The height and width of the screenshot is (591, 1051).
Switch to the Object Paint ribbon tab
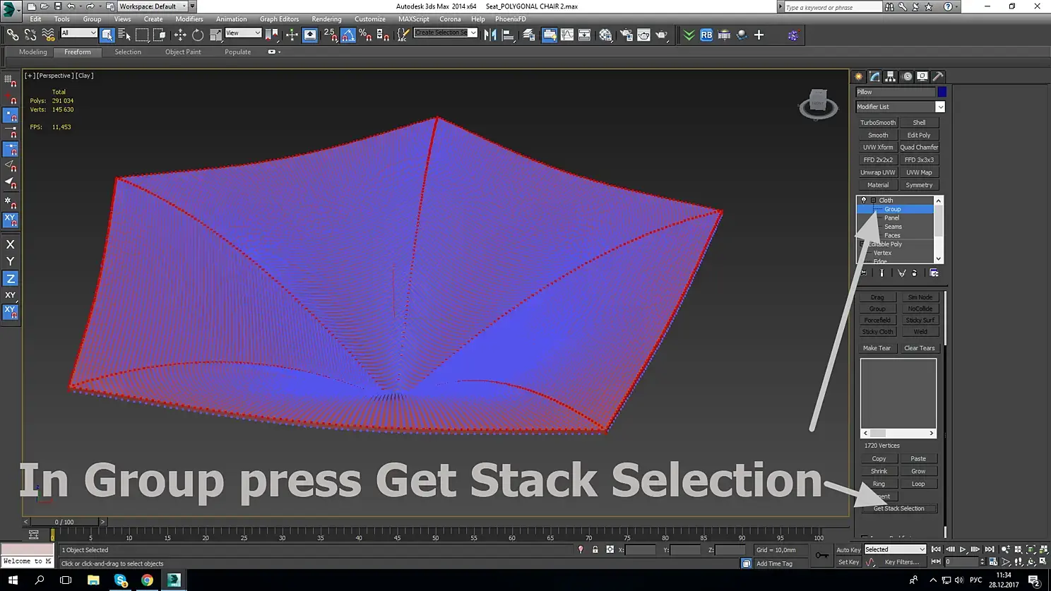point(183,52)
